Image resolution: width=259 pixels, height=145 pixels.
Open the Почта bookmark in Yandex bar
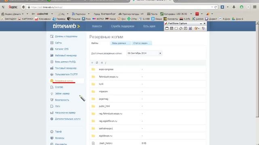(x=152, y=14)
